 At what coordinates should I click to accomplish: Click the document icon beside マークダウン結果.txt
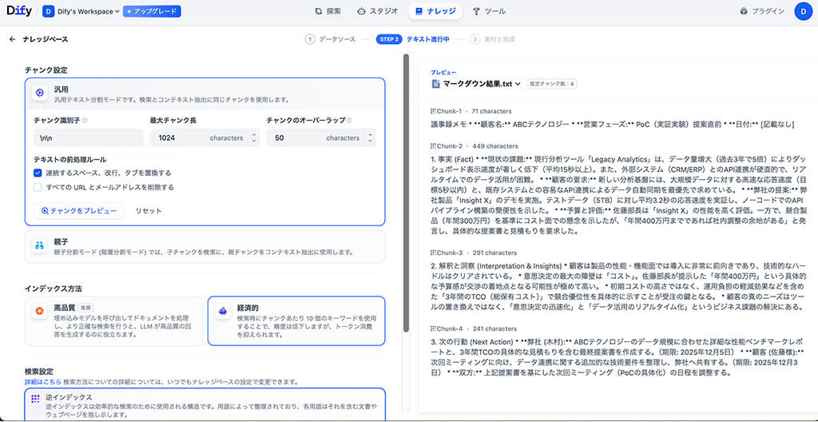pos(435,84)
